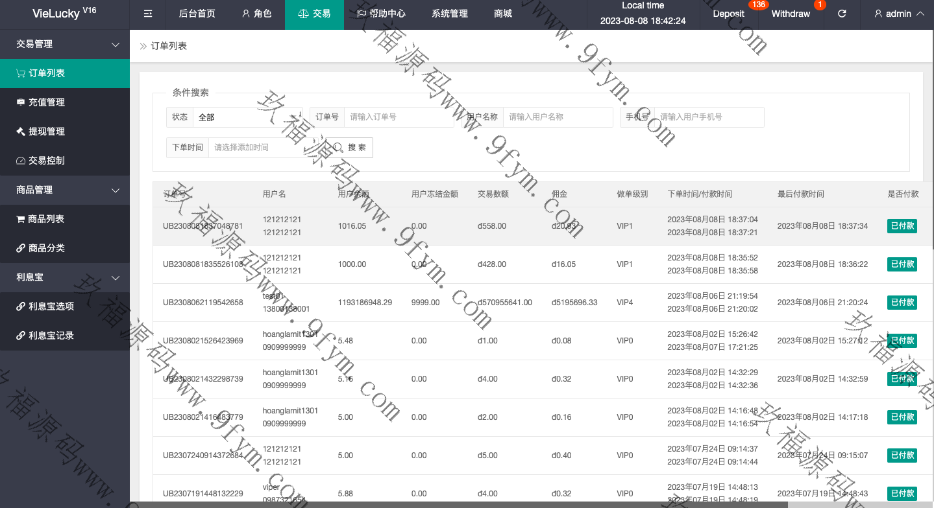Open 充值管理 in the sidebar
The width and height of the screenshot is (934, 508).
pyautogui.click(x=46, y=102)
